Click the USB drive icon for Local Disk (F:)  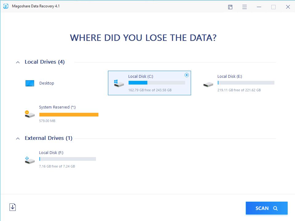click(x=30, y=160)
